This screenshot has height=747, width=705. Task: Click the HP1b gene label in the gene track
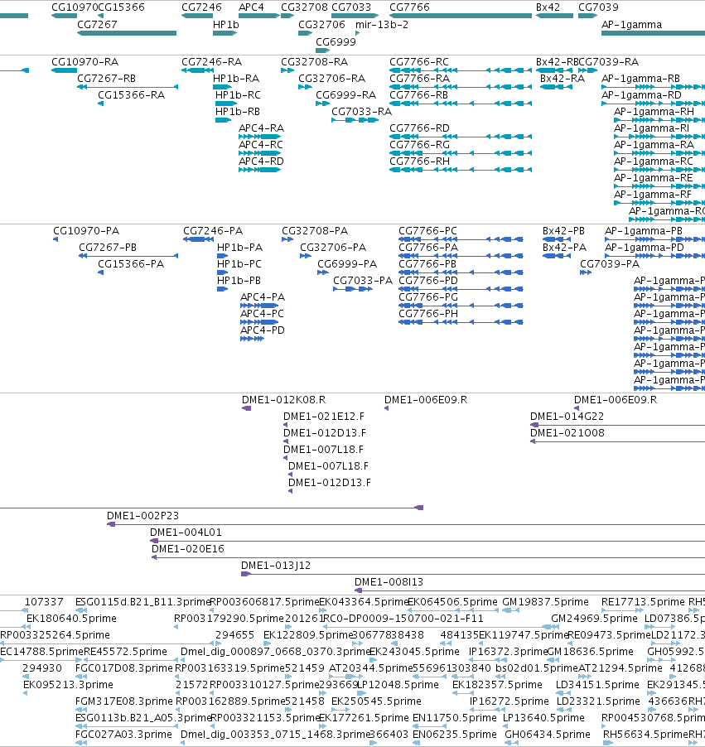(x=226, y=24)
